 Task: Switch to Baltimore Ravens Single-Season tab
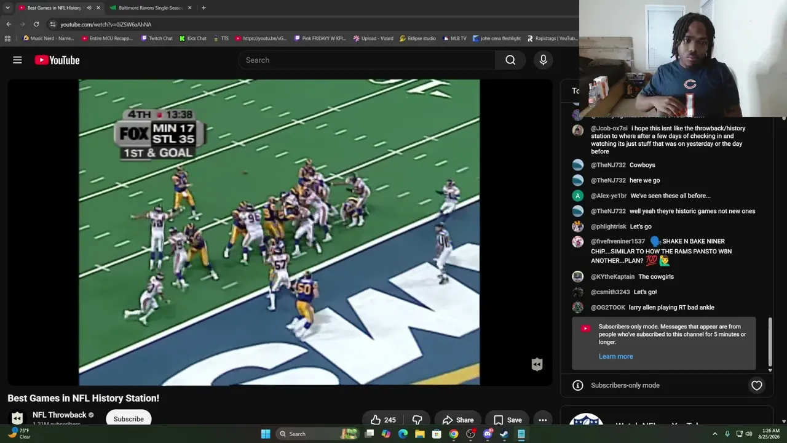pos(151,8)
